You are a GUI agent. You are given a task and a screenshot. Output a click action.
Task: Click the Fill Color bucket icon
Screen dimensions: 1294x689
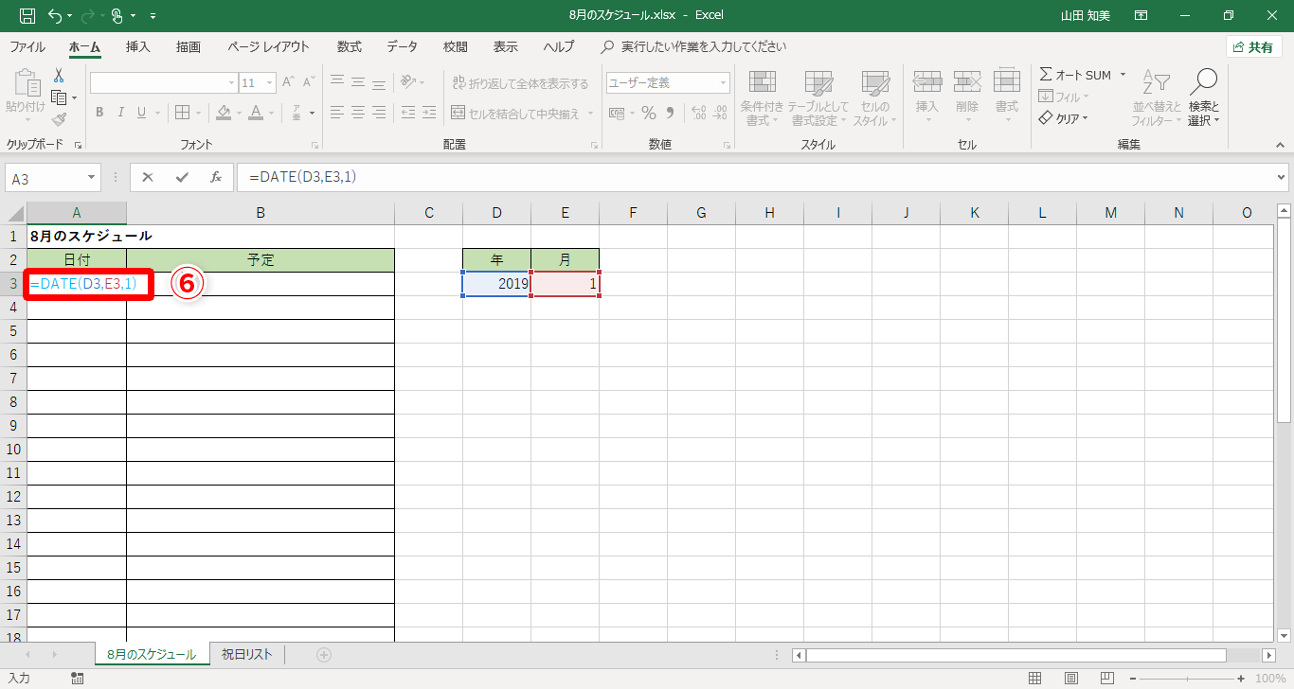pos(224,113)
